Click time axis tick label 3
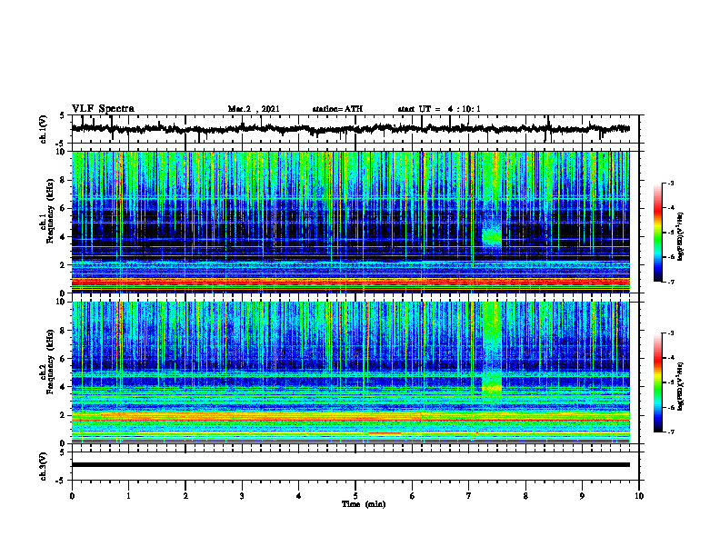The image size is (720, 556). pyautogui.click(x=242, y=496)
